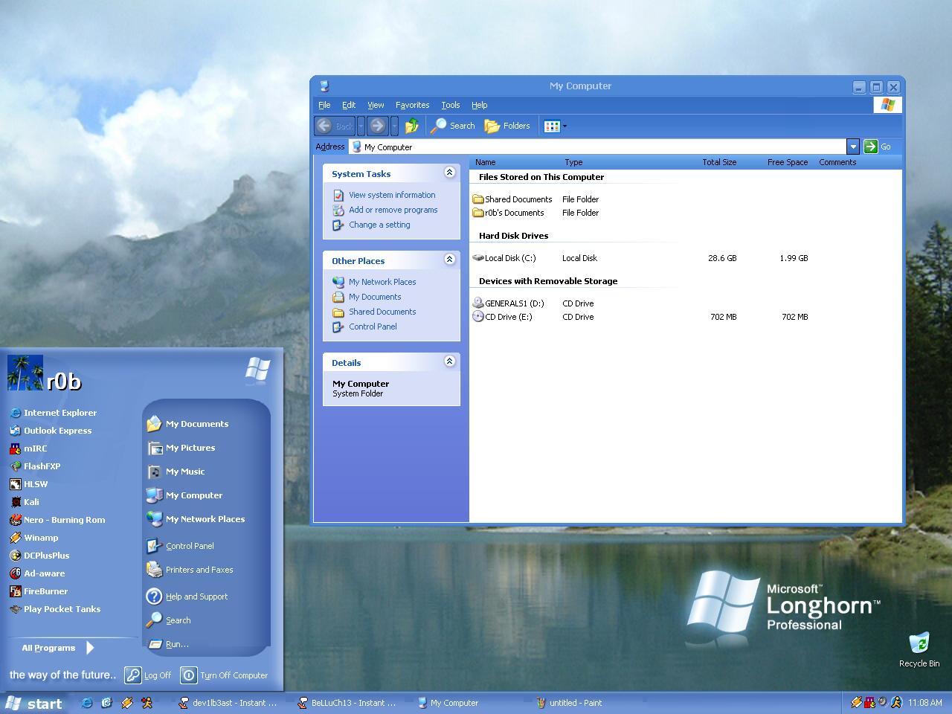Open Shared Documents in Other Places
Image resolution: width=952 pixels, height=714 pixels.
click(x=382, y=312)
